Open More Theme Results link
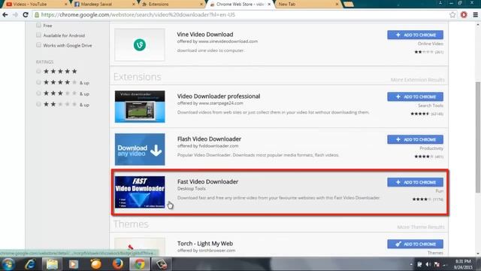This screenshot has width=481, height=271. tap(421, 227)
